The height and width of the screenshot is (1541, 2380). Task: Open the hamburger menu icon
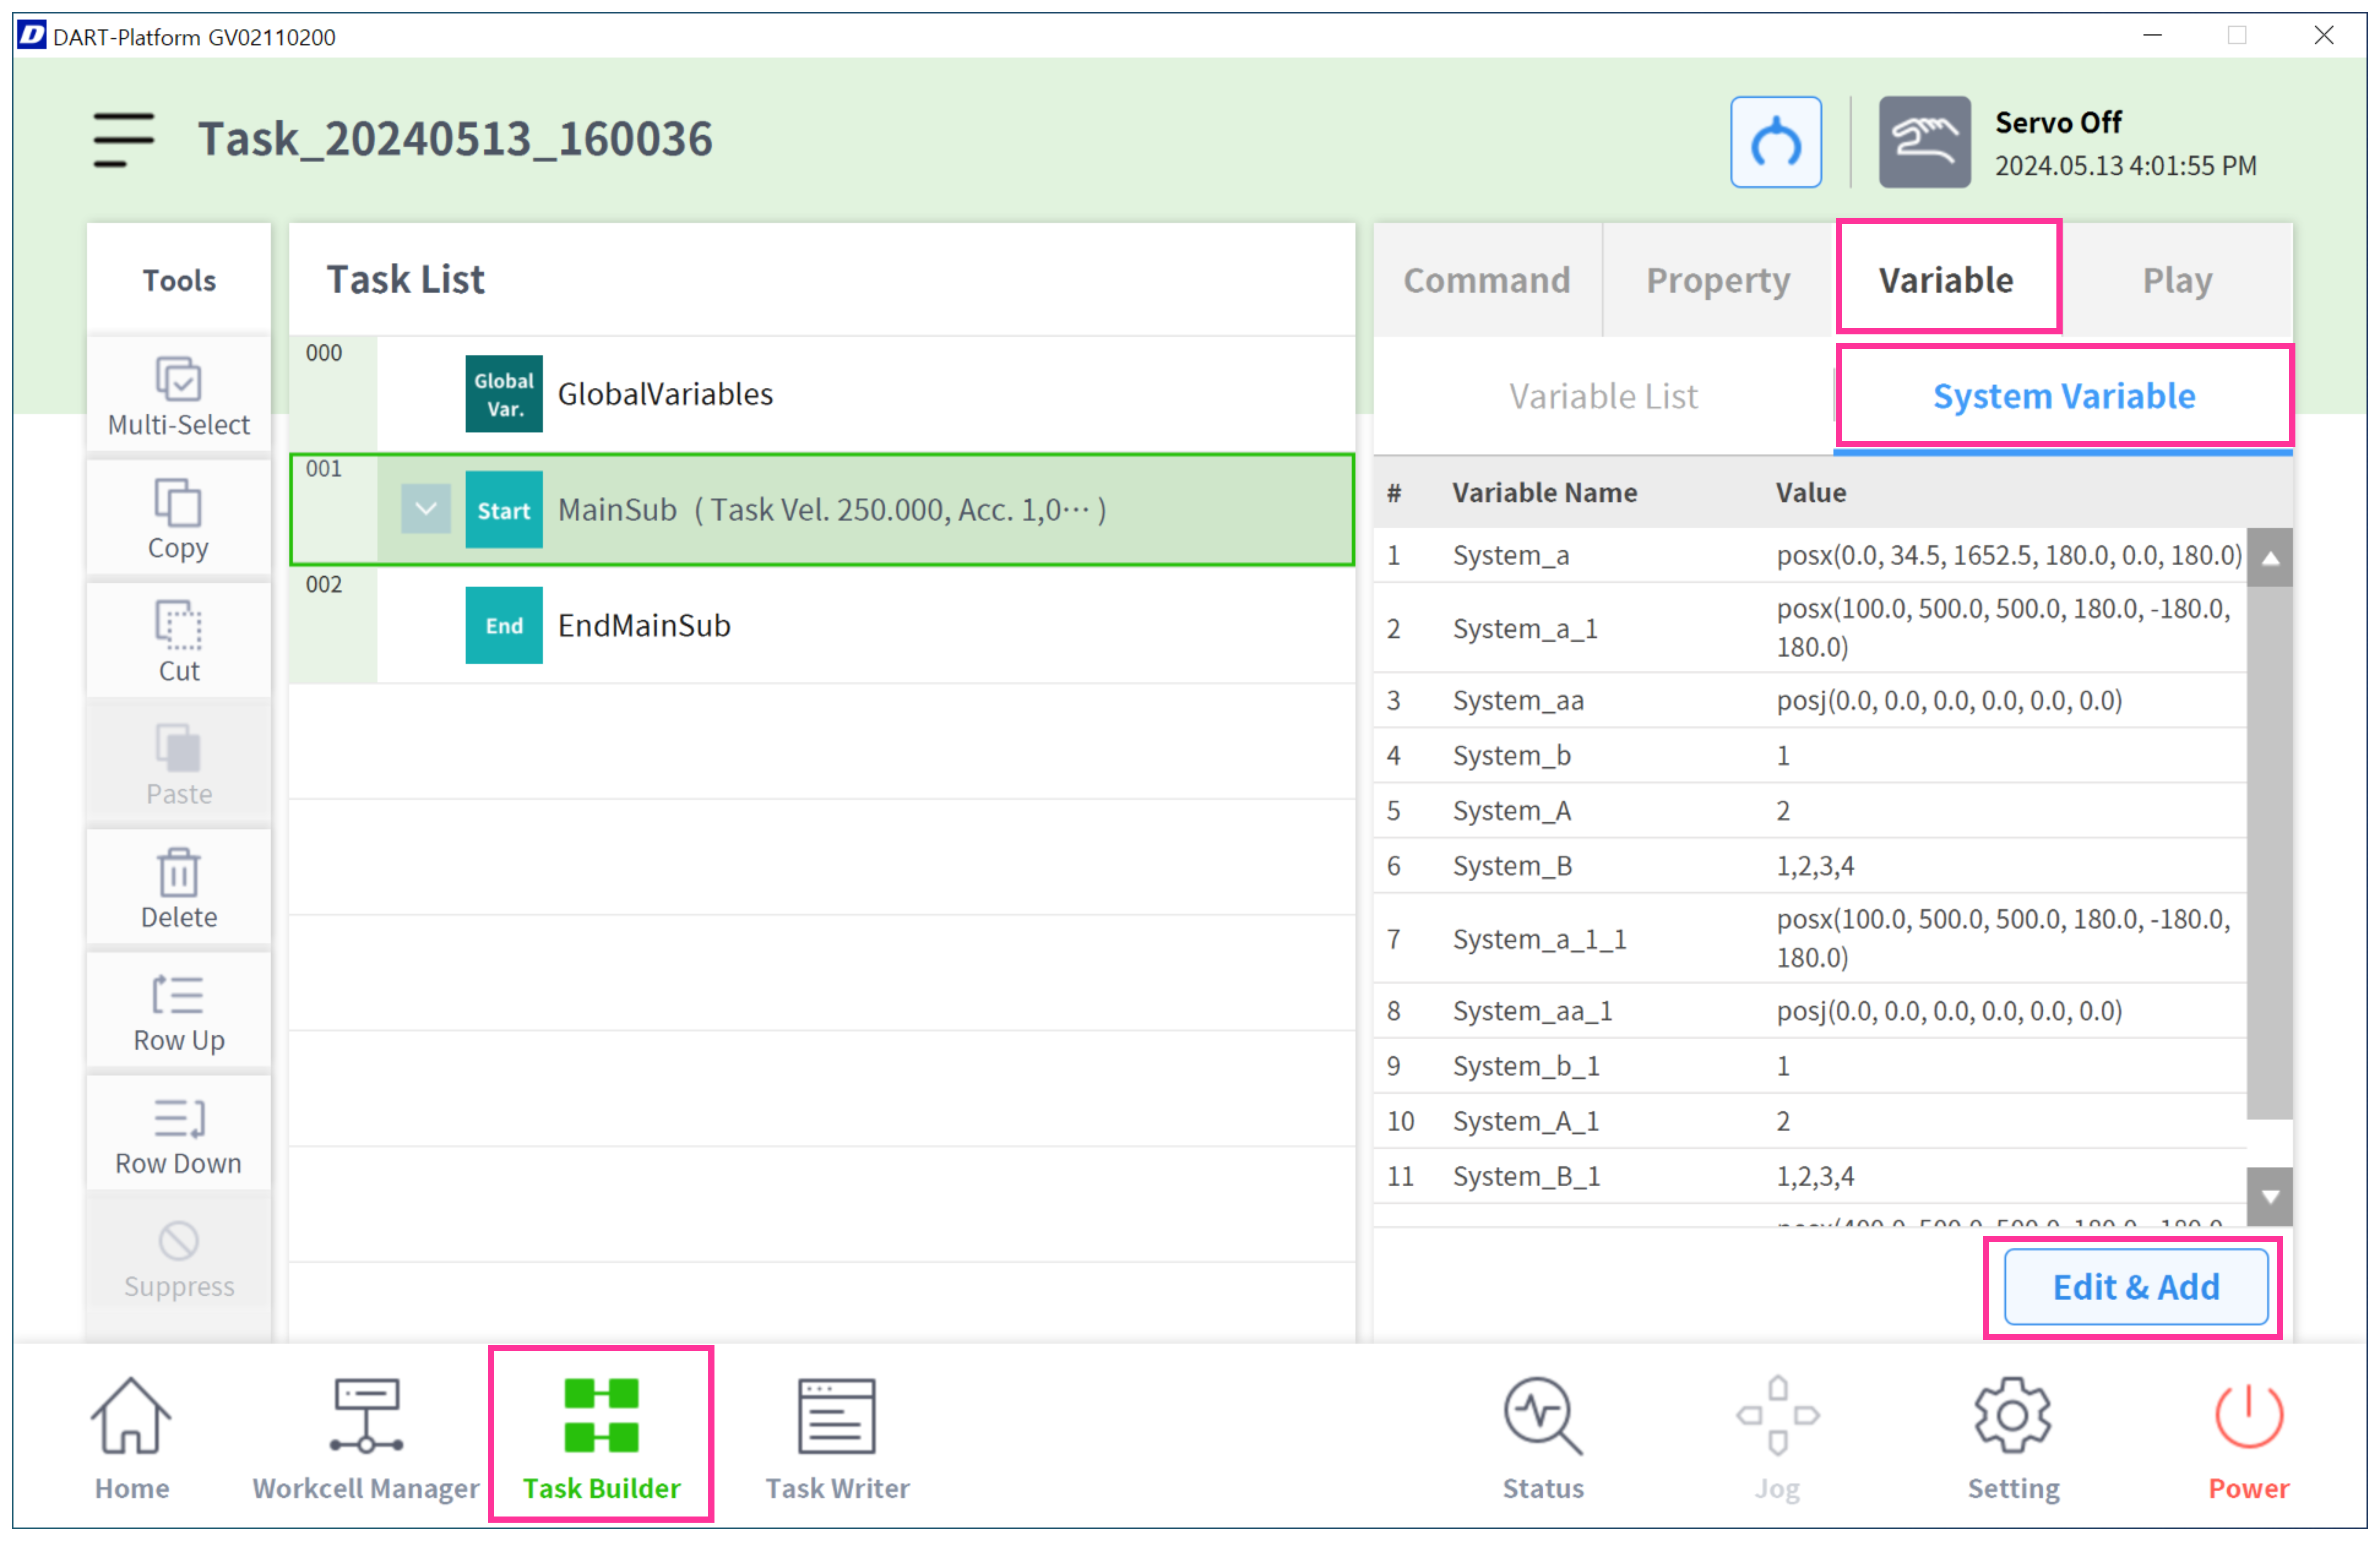(x=123, y=139)
